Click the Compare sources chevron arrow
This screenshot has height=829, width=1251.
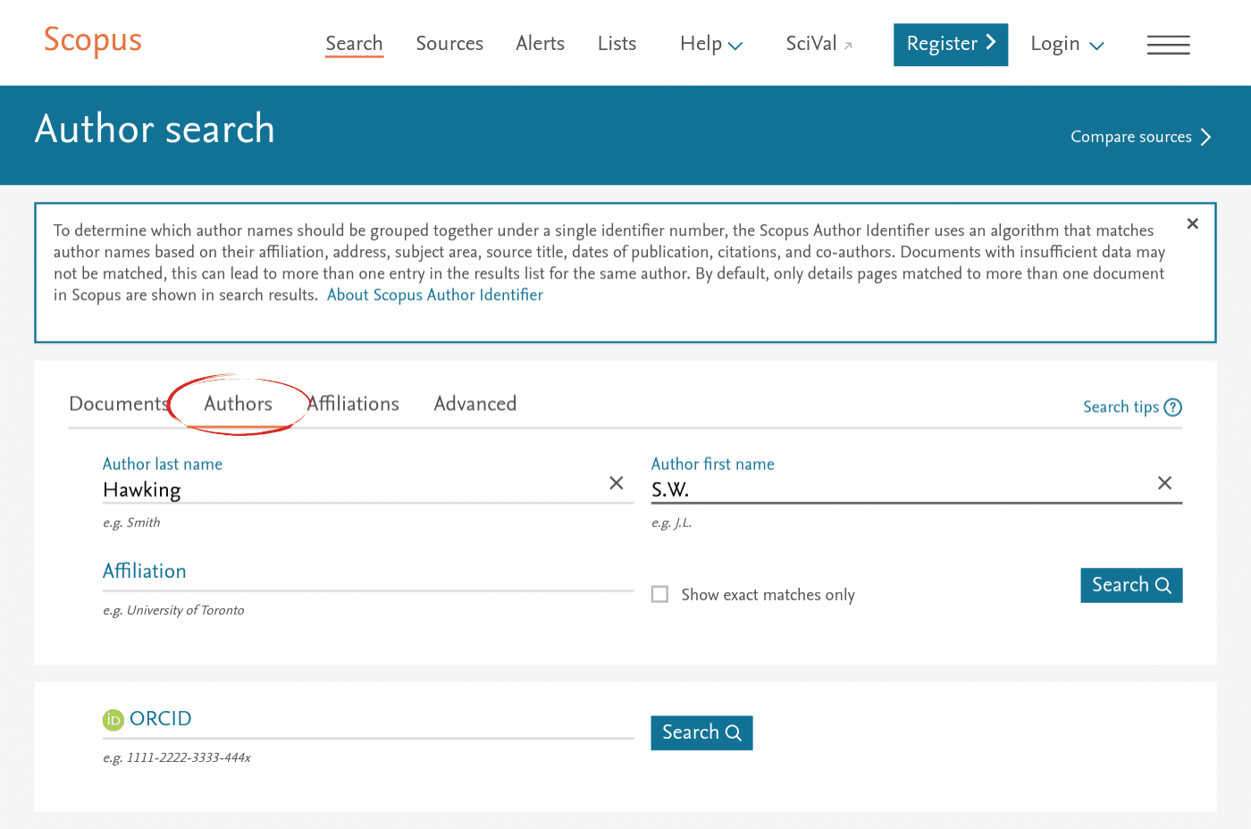(1206, 137)
